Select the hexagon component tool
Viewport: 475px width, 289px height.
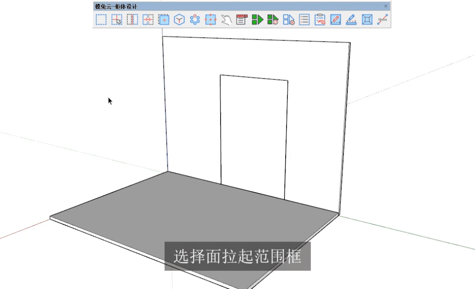click(x=179, y=19)
